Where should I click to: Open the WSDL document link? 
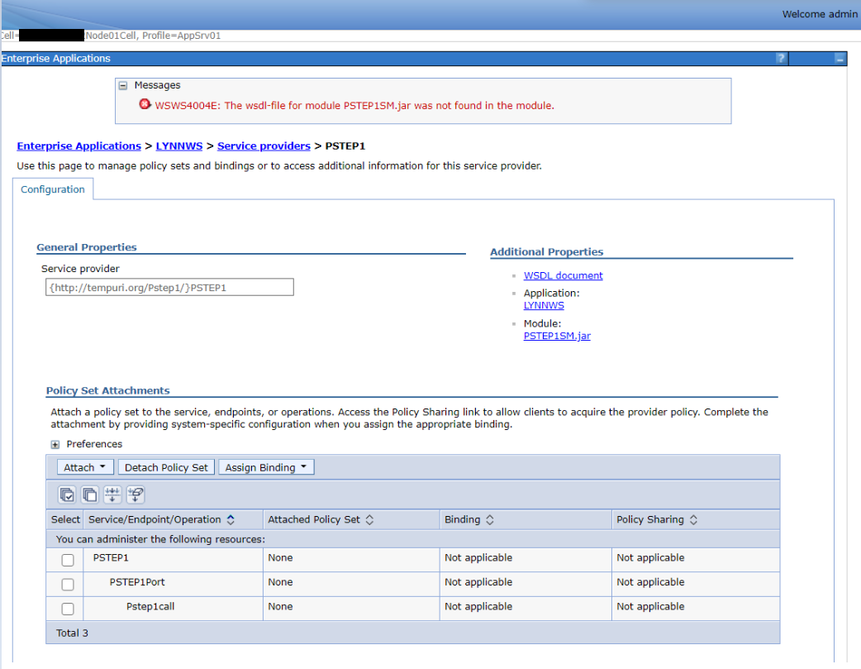click(563, 275)
